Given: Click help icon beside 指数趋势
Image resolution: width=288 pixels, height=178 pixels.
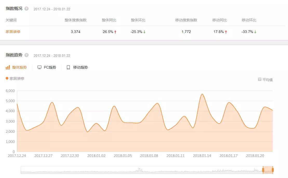Looking at the screenshot, I should pyautogui.click(x=26, y=55).
